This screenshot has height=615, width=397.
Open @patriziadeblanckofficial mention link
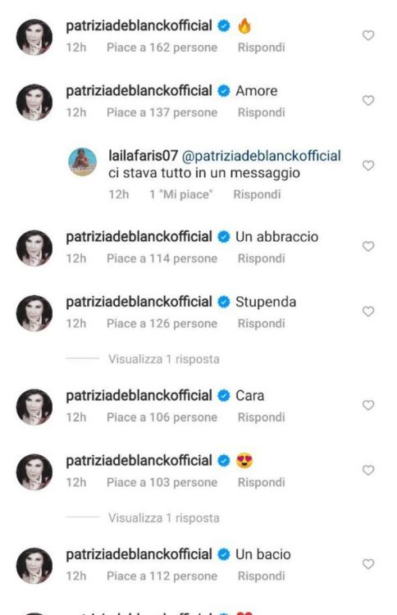point(262,156)
